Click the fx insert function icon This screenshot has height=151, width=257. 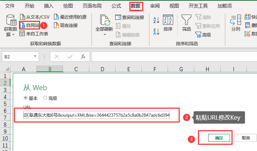pyautogui.click(x=83, y=57)
